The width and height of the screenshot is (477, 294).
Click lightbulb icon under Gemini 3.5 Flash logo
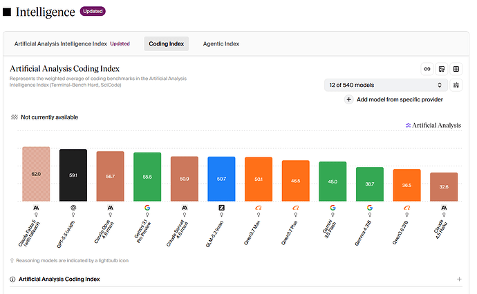click(x=333, y=215)
